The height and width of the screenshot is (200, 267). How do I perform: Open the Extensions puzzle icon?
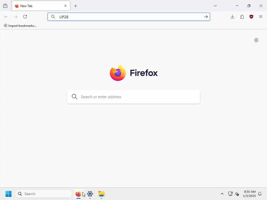coord(242,17)
